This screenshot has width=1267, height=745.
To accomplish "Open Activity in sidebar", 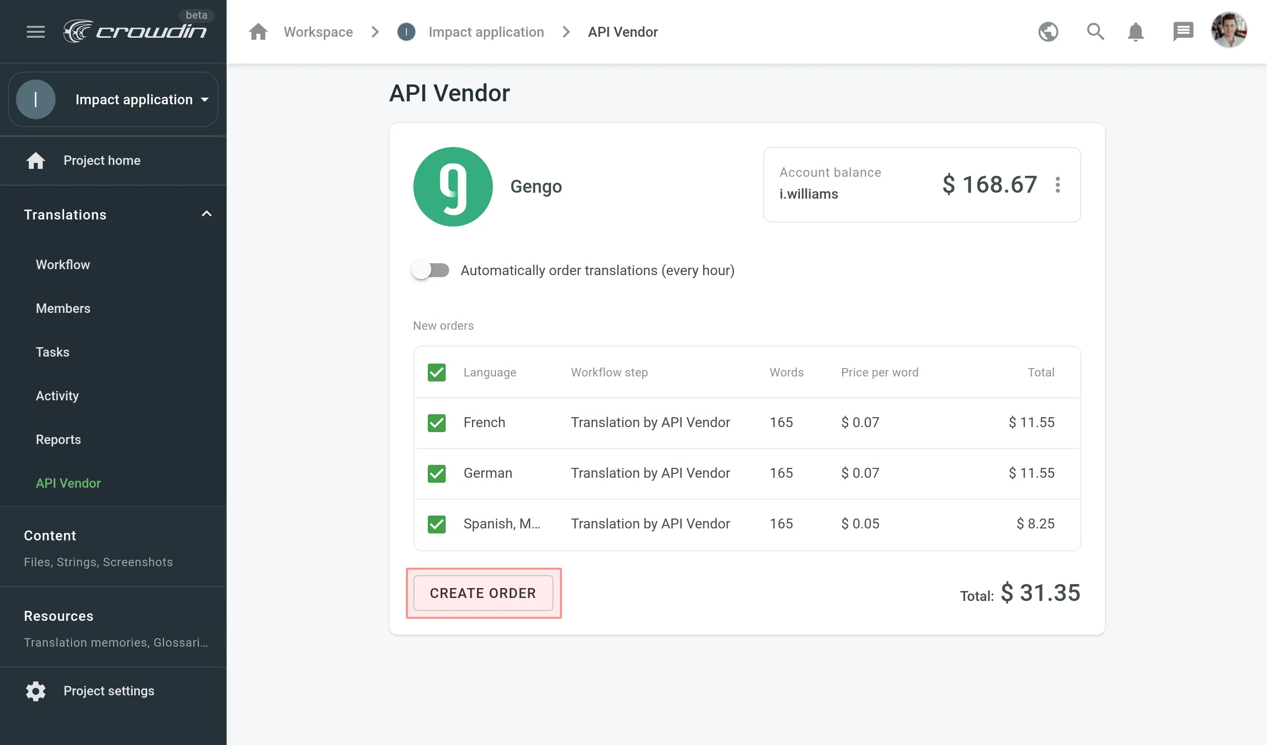I will tap(57, 396).
